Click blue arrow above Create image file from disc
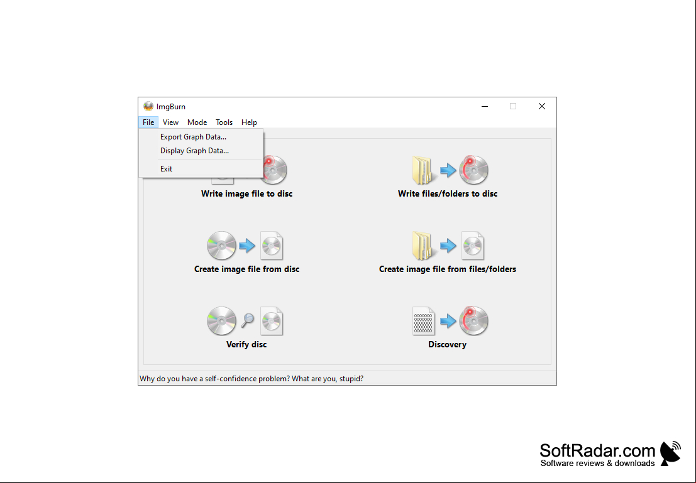Viewport: 696px width, 483px height. [x=247, y=246]
